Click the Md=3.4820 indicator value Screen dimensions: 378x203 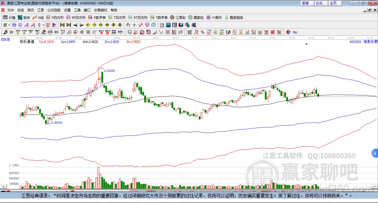pyautogui.click(x=90, y=42)
